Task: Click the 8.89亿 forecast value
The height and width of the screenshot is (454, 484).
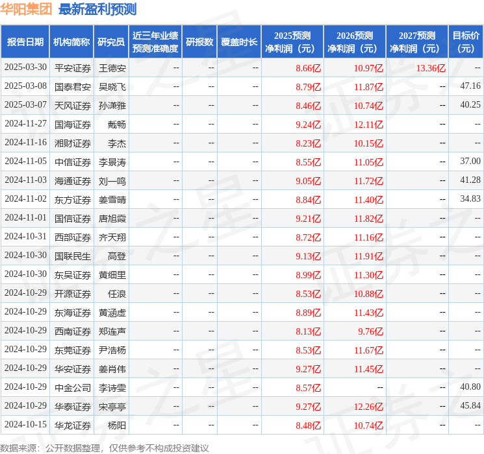Action: 309,313
